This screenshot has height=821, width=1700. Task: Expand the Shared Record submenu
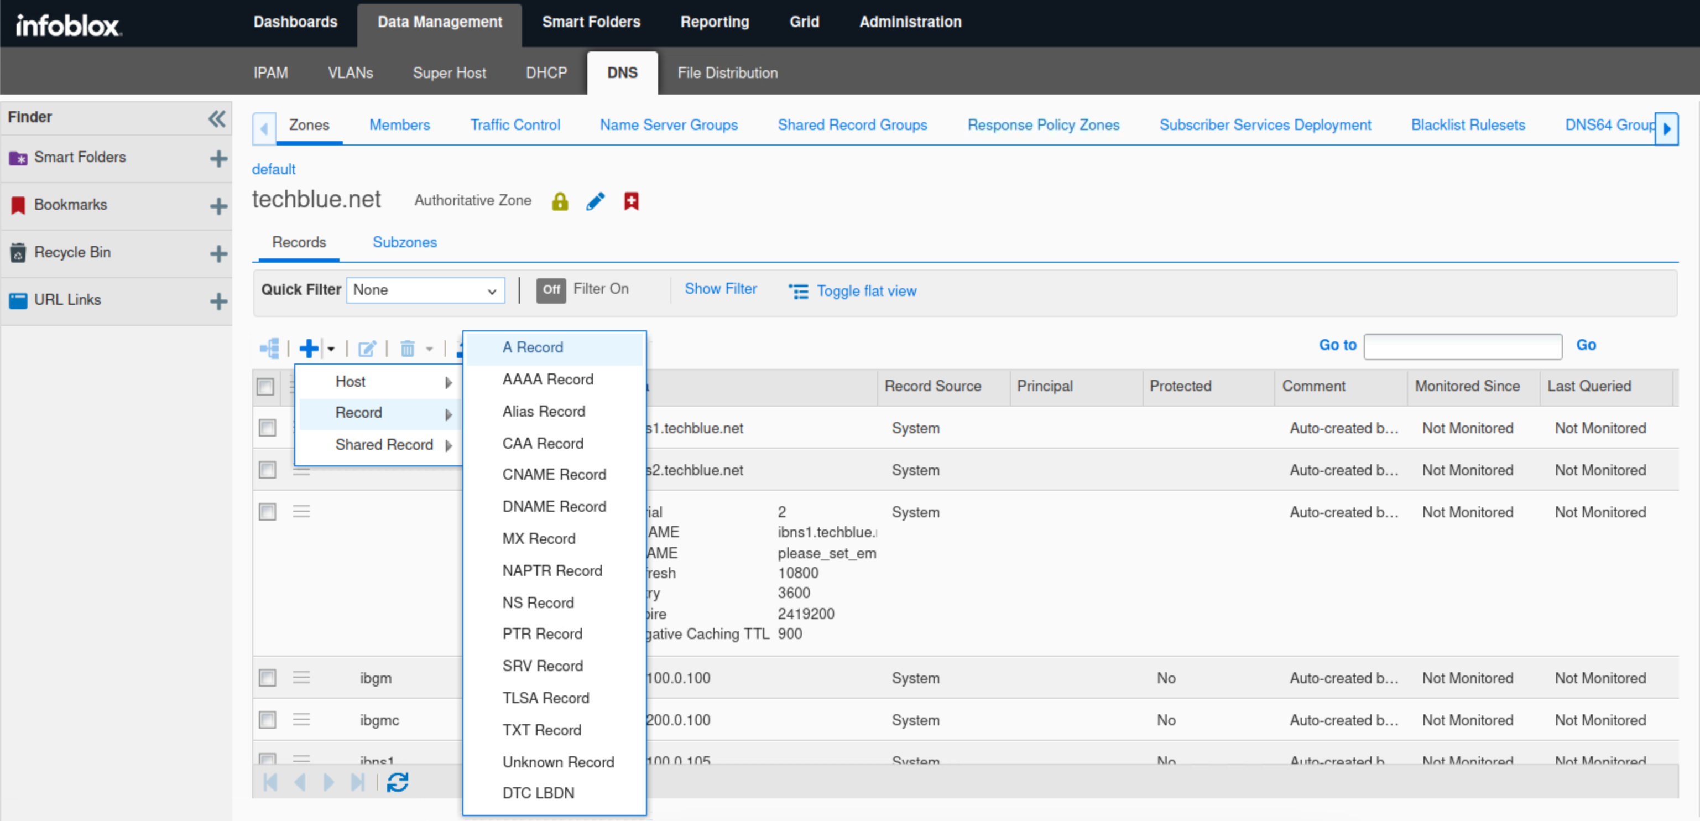[385, 445]
